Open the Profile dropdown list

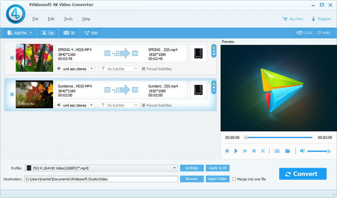pos(101,168)
